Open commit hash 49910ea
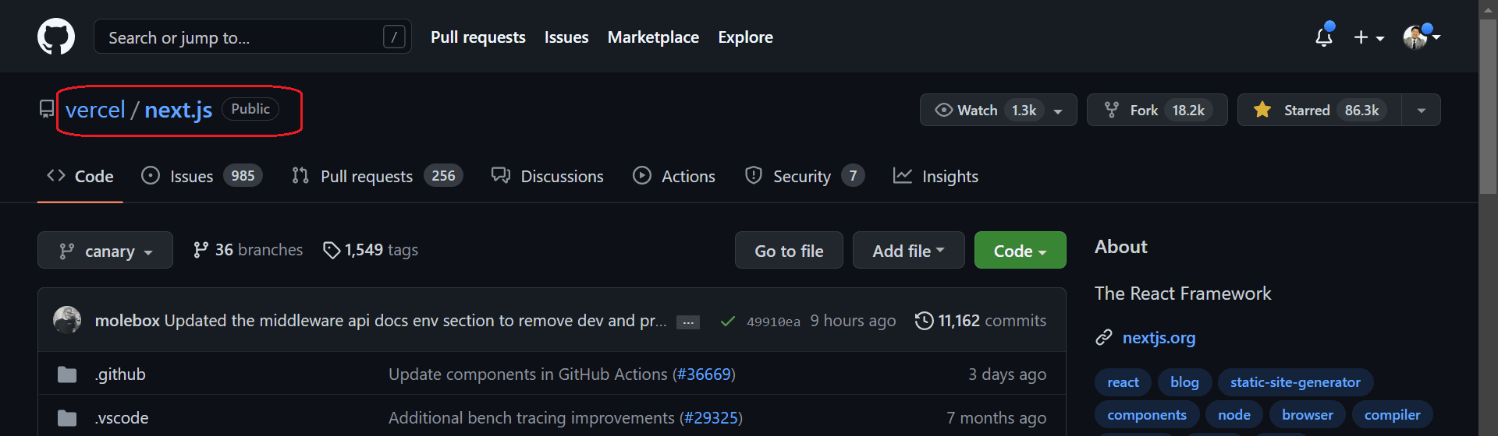 [x=773, y=322]
